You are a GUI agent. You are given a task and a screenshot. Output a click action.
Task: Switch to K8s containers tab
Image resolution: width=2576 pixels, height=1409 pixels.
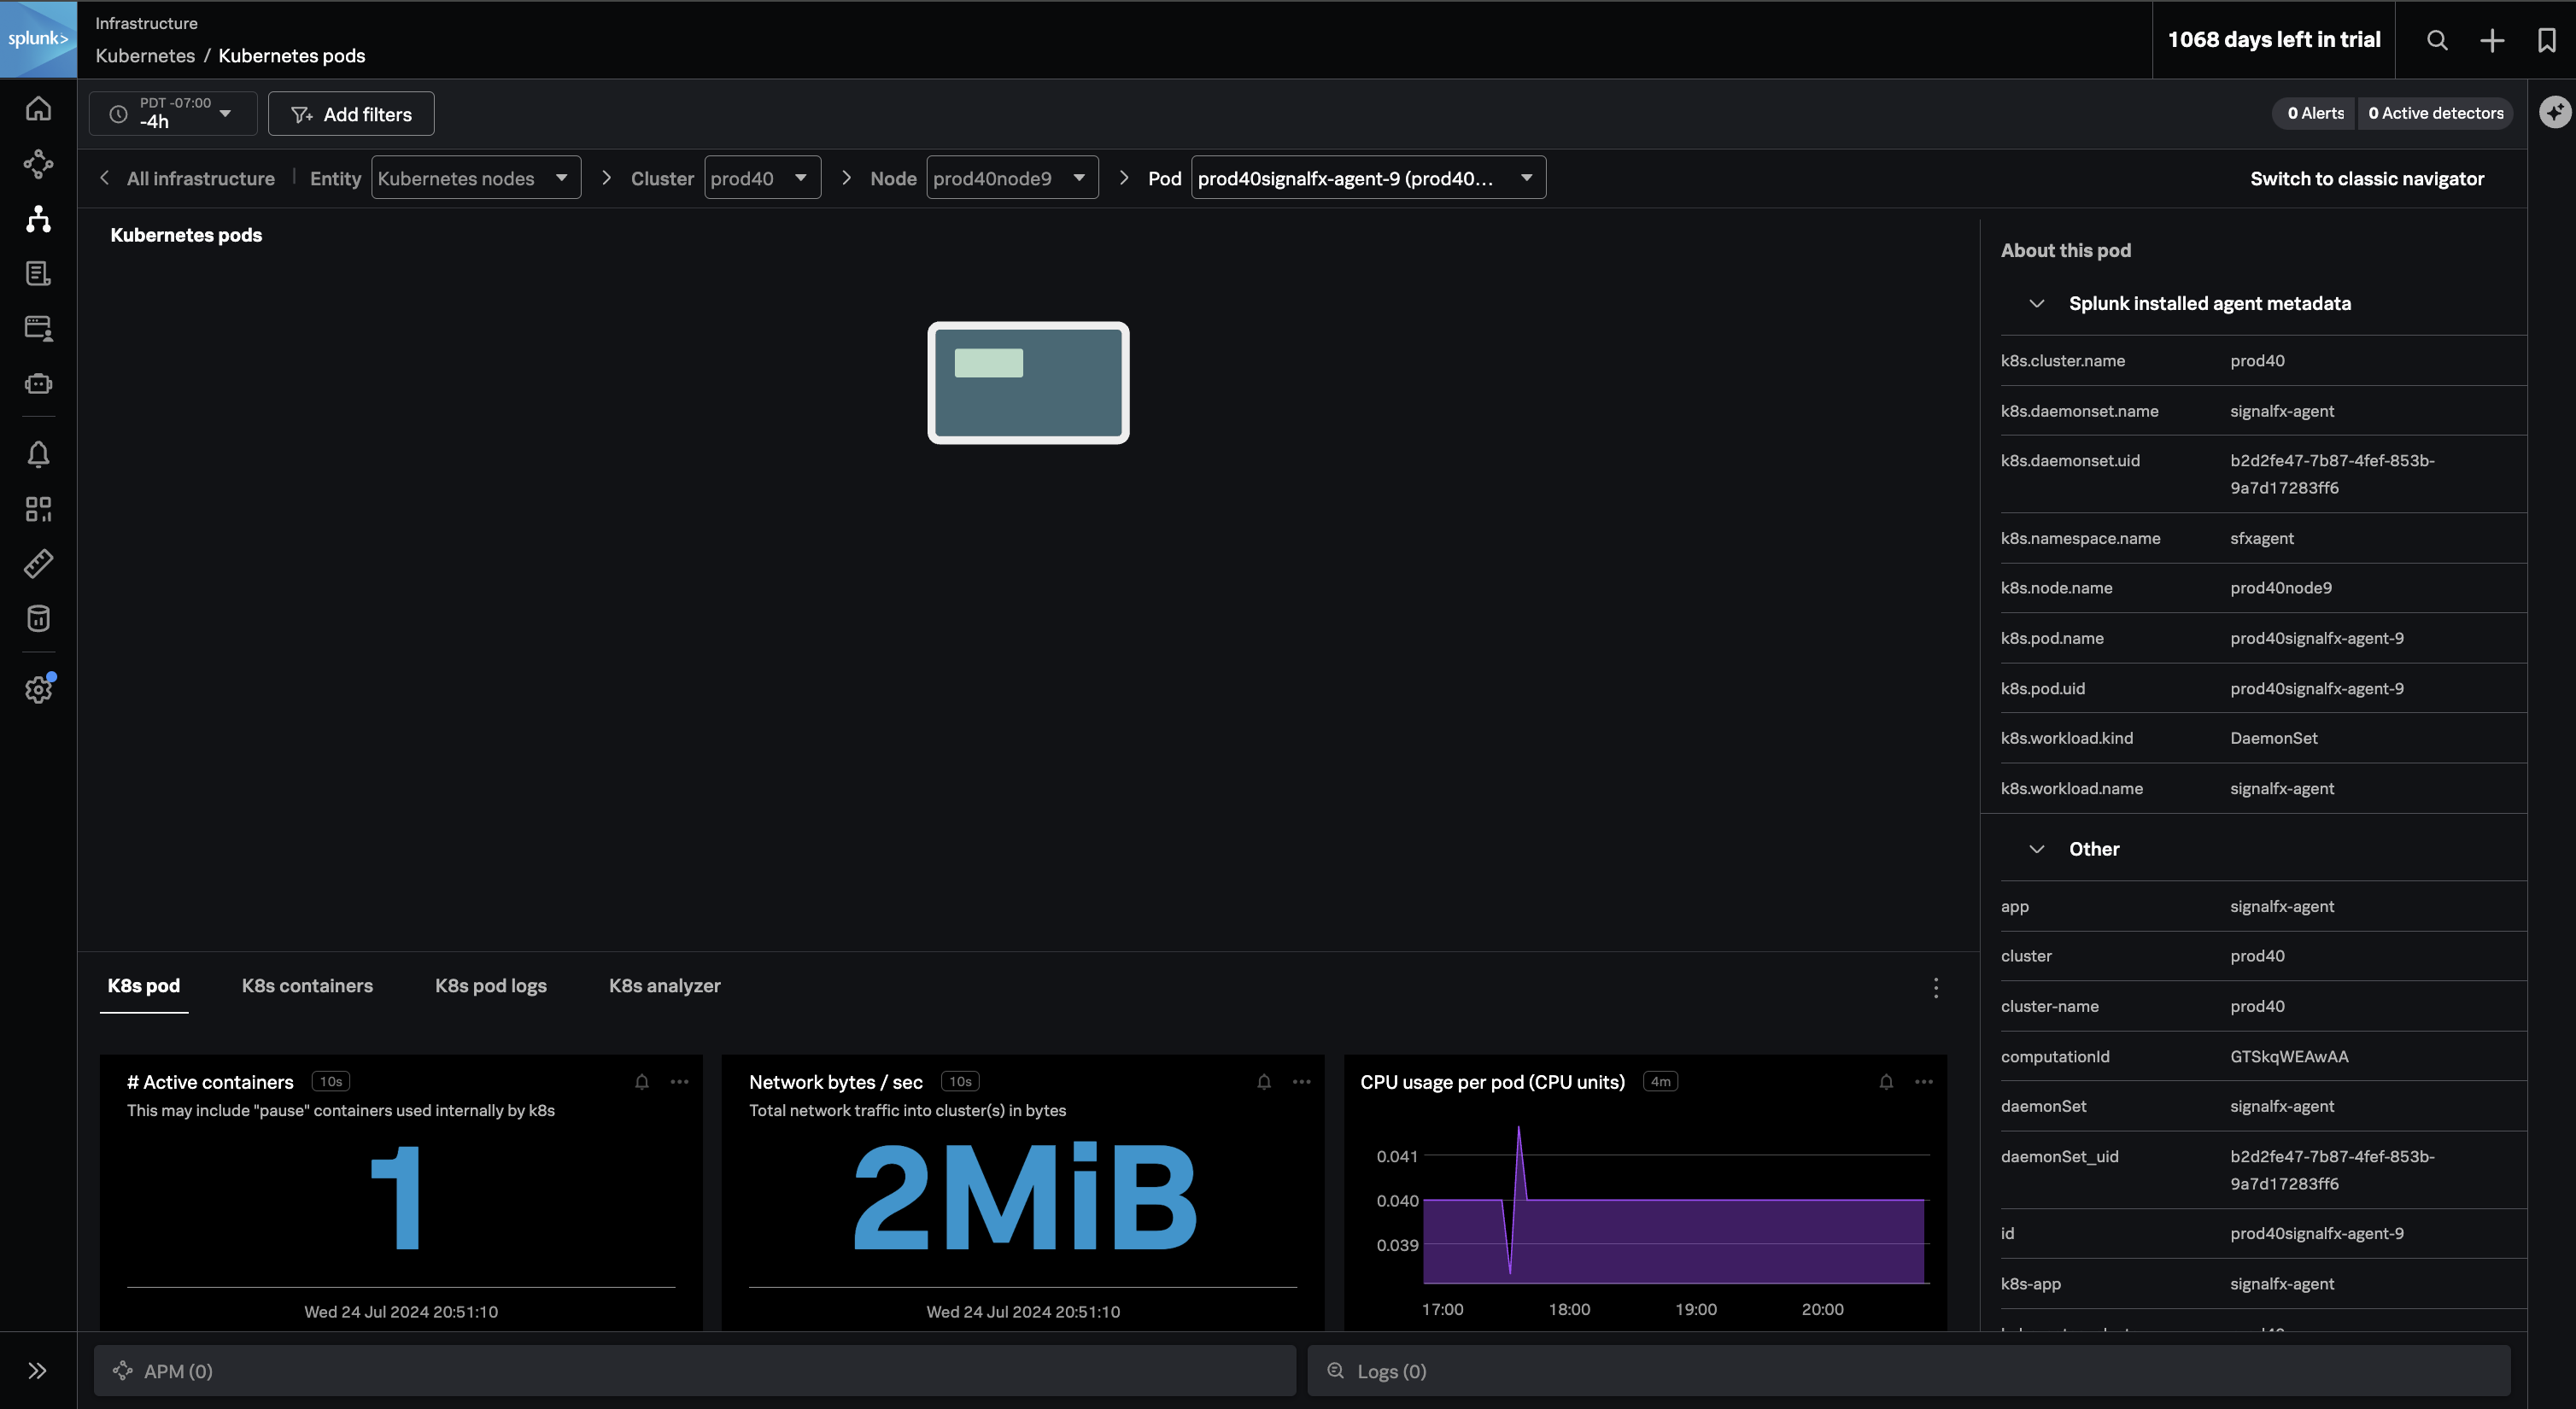(307, 986)
